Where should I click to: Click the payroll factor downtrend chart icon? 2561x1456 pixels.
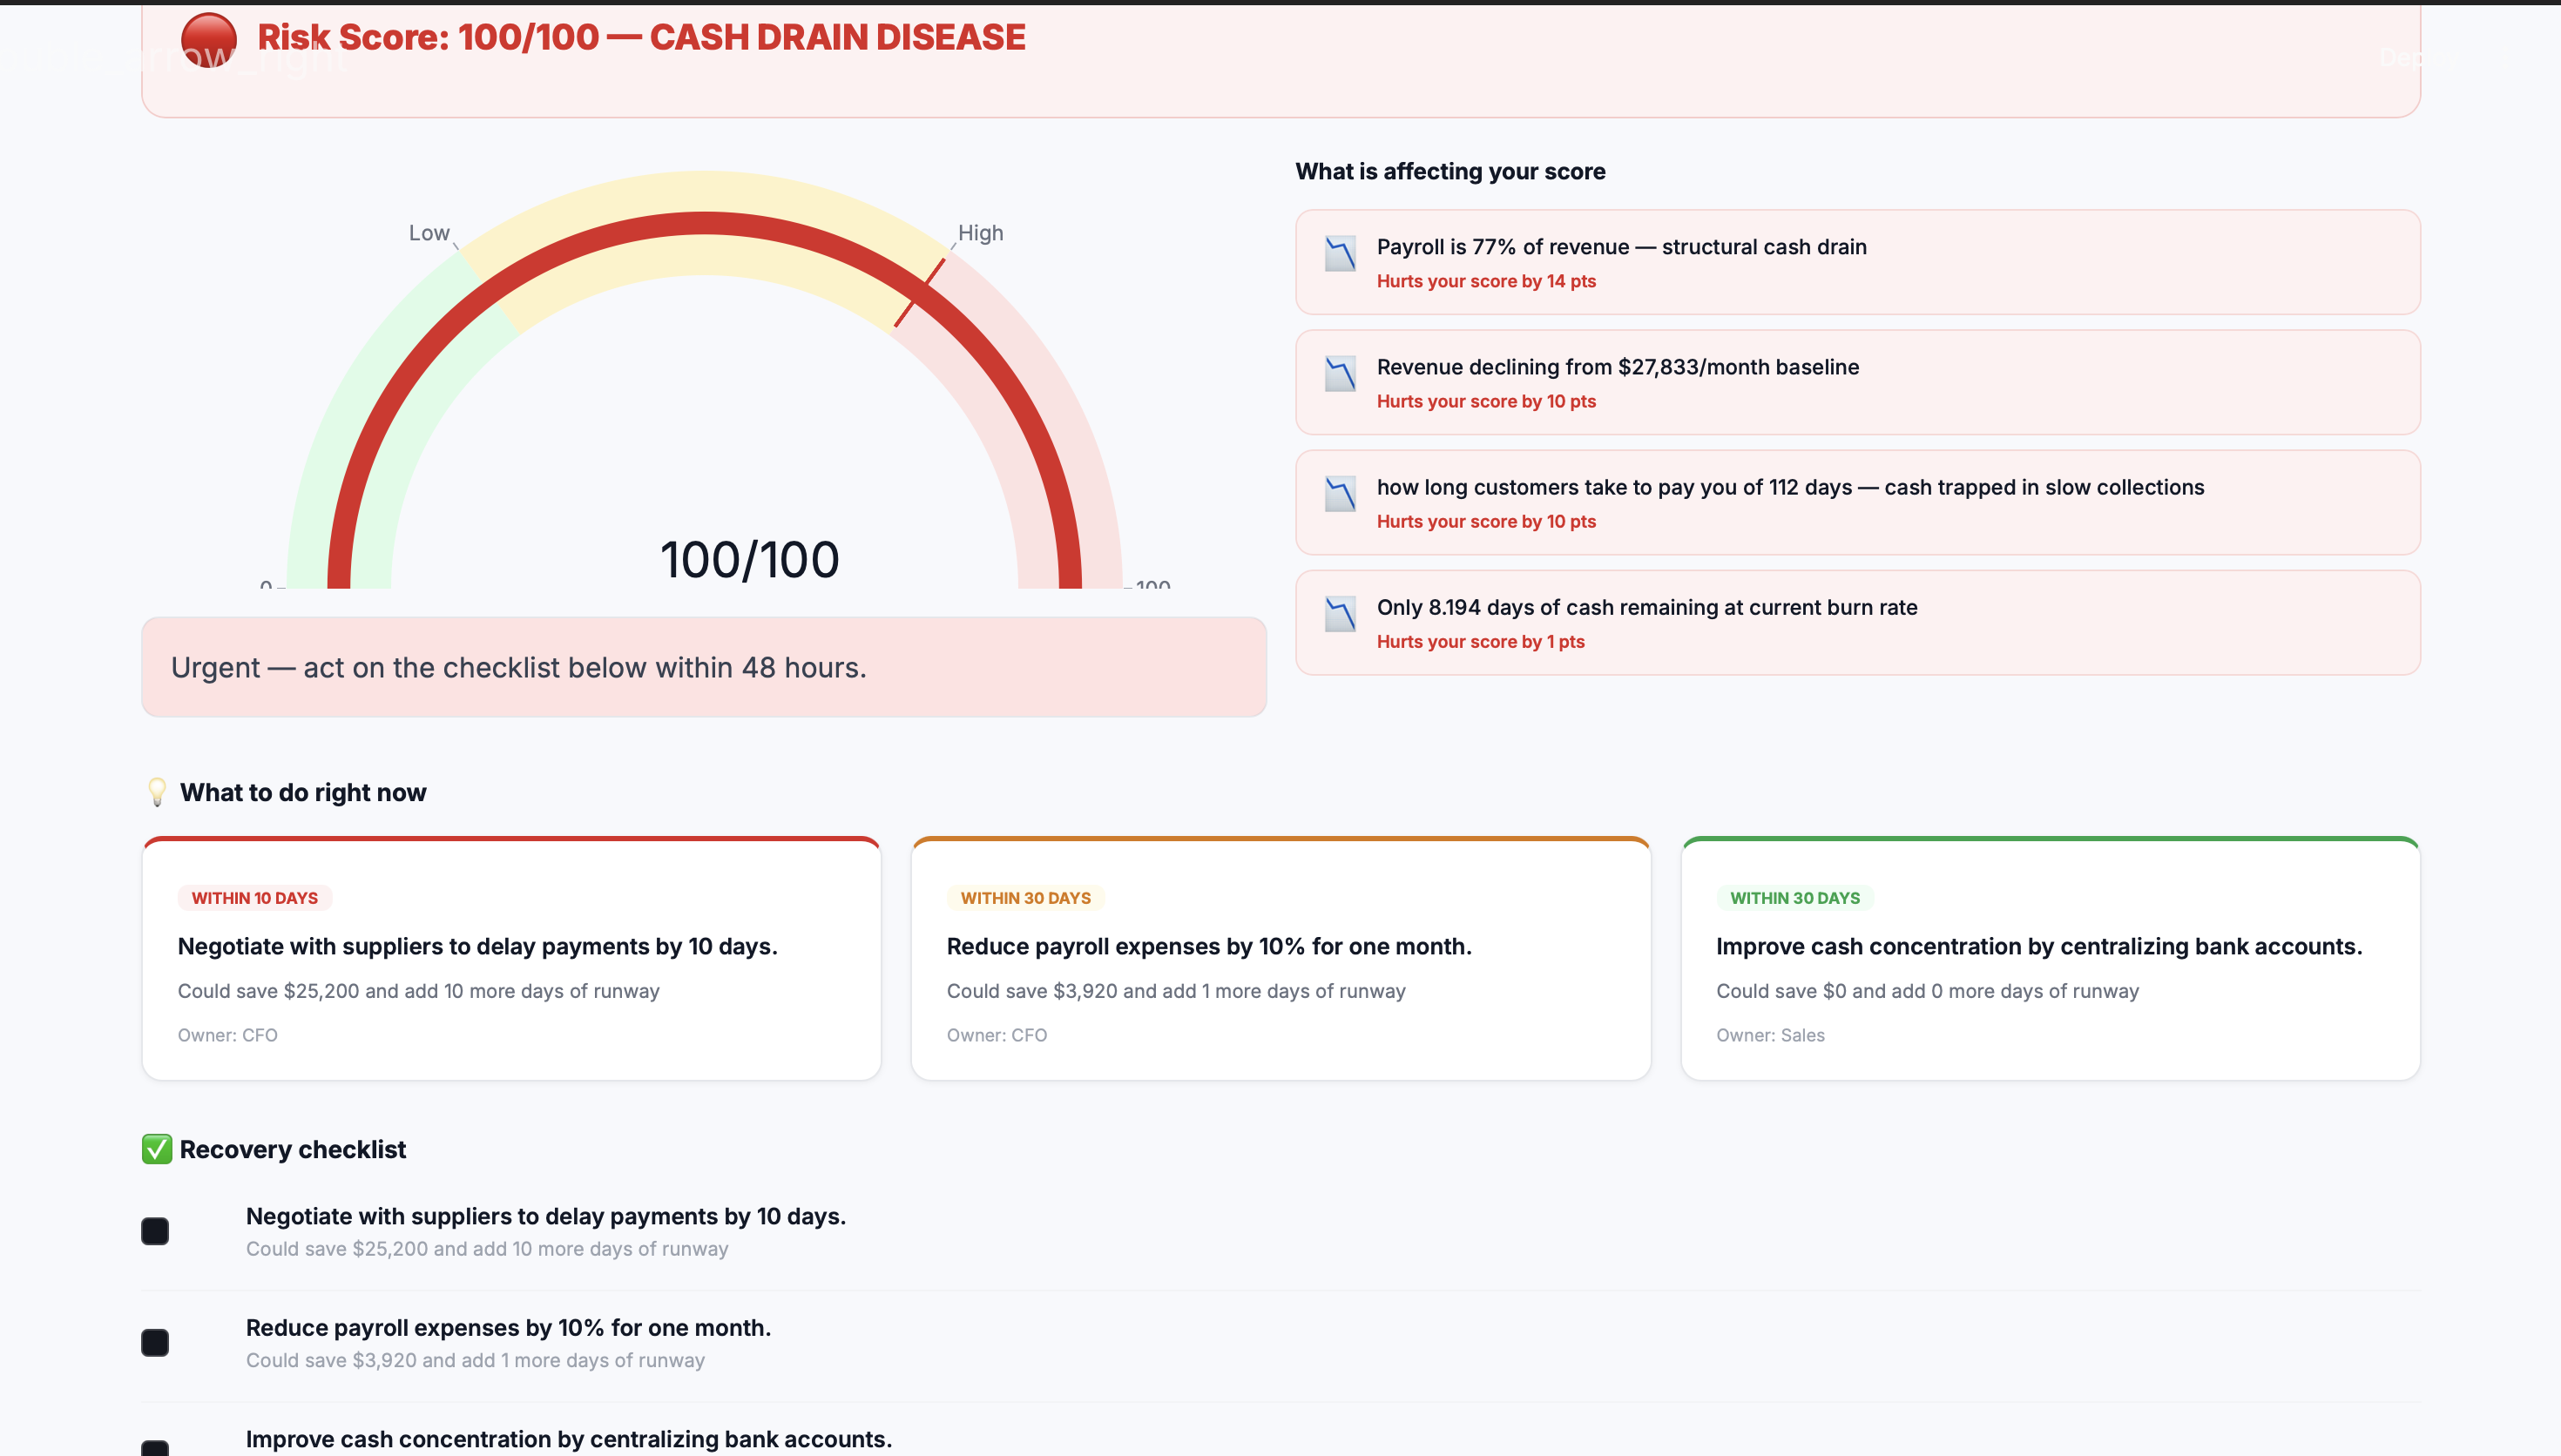pyautogui.click(x=1340, y=253)
